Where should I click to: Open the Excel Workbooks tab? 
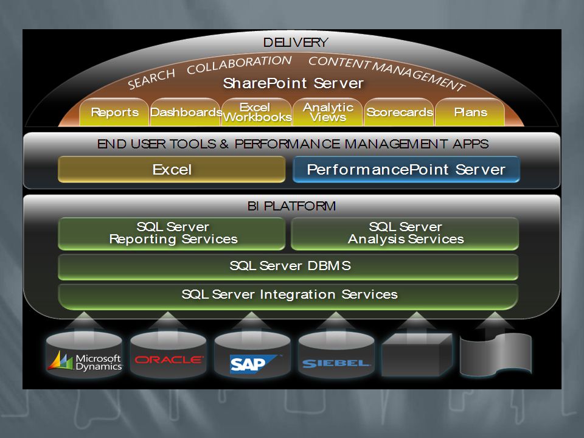[x=257, y=112]
